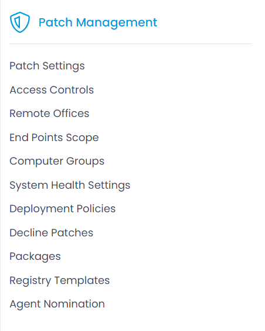This screenshot has height=331, width=265.
Task: Click the Computer Groups entry
Action: point(57,162)
